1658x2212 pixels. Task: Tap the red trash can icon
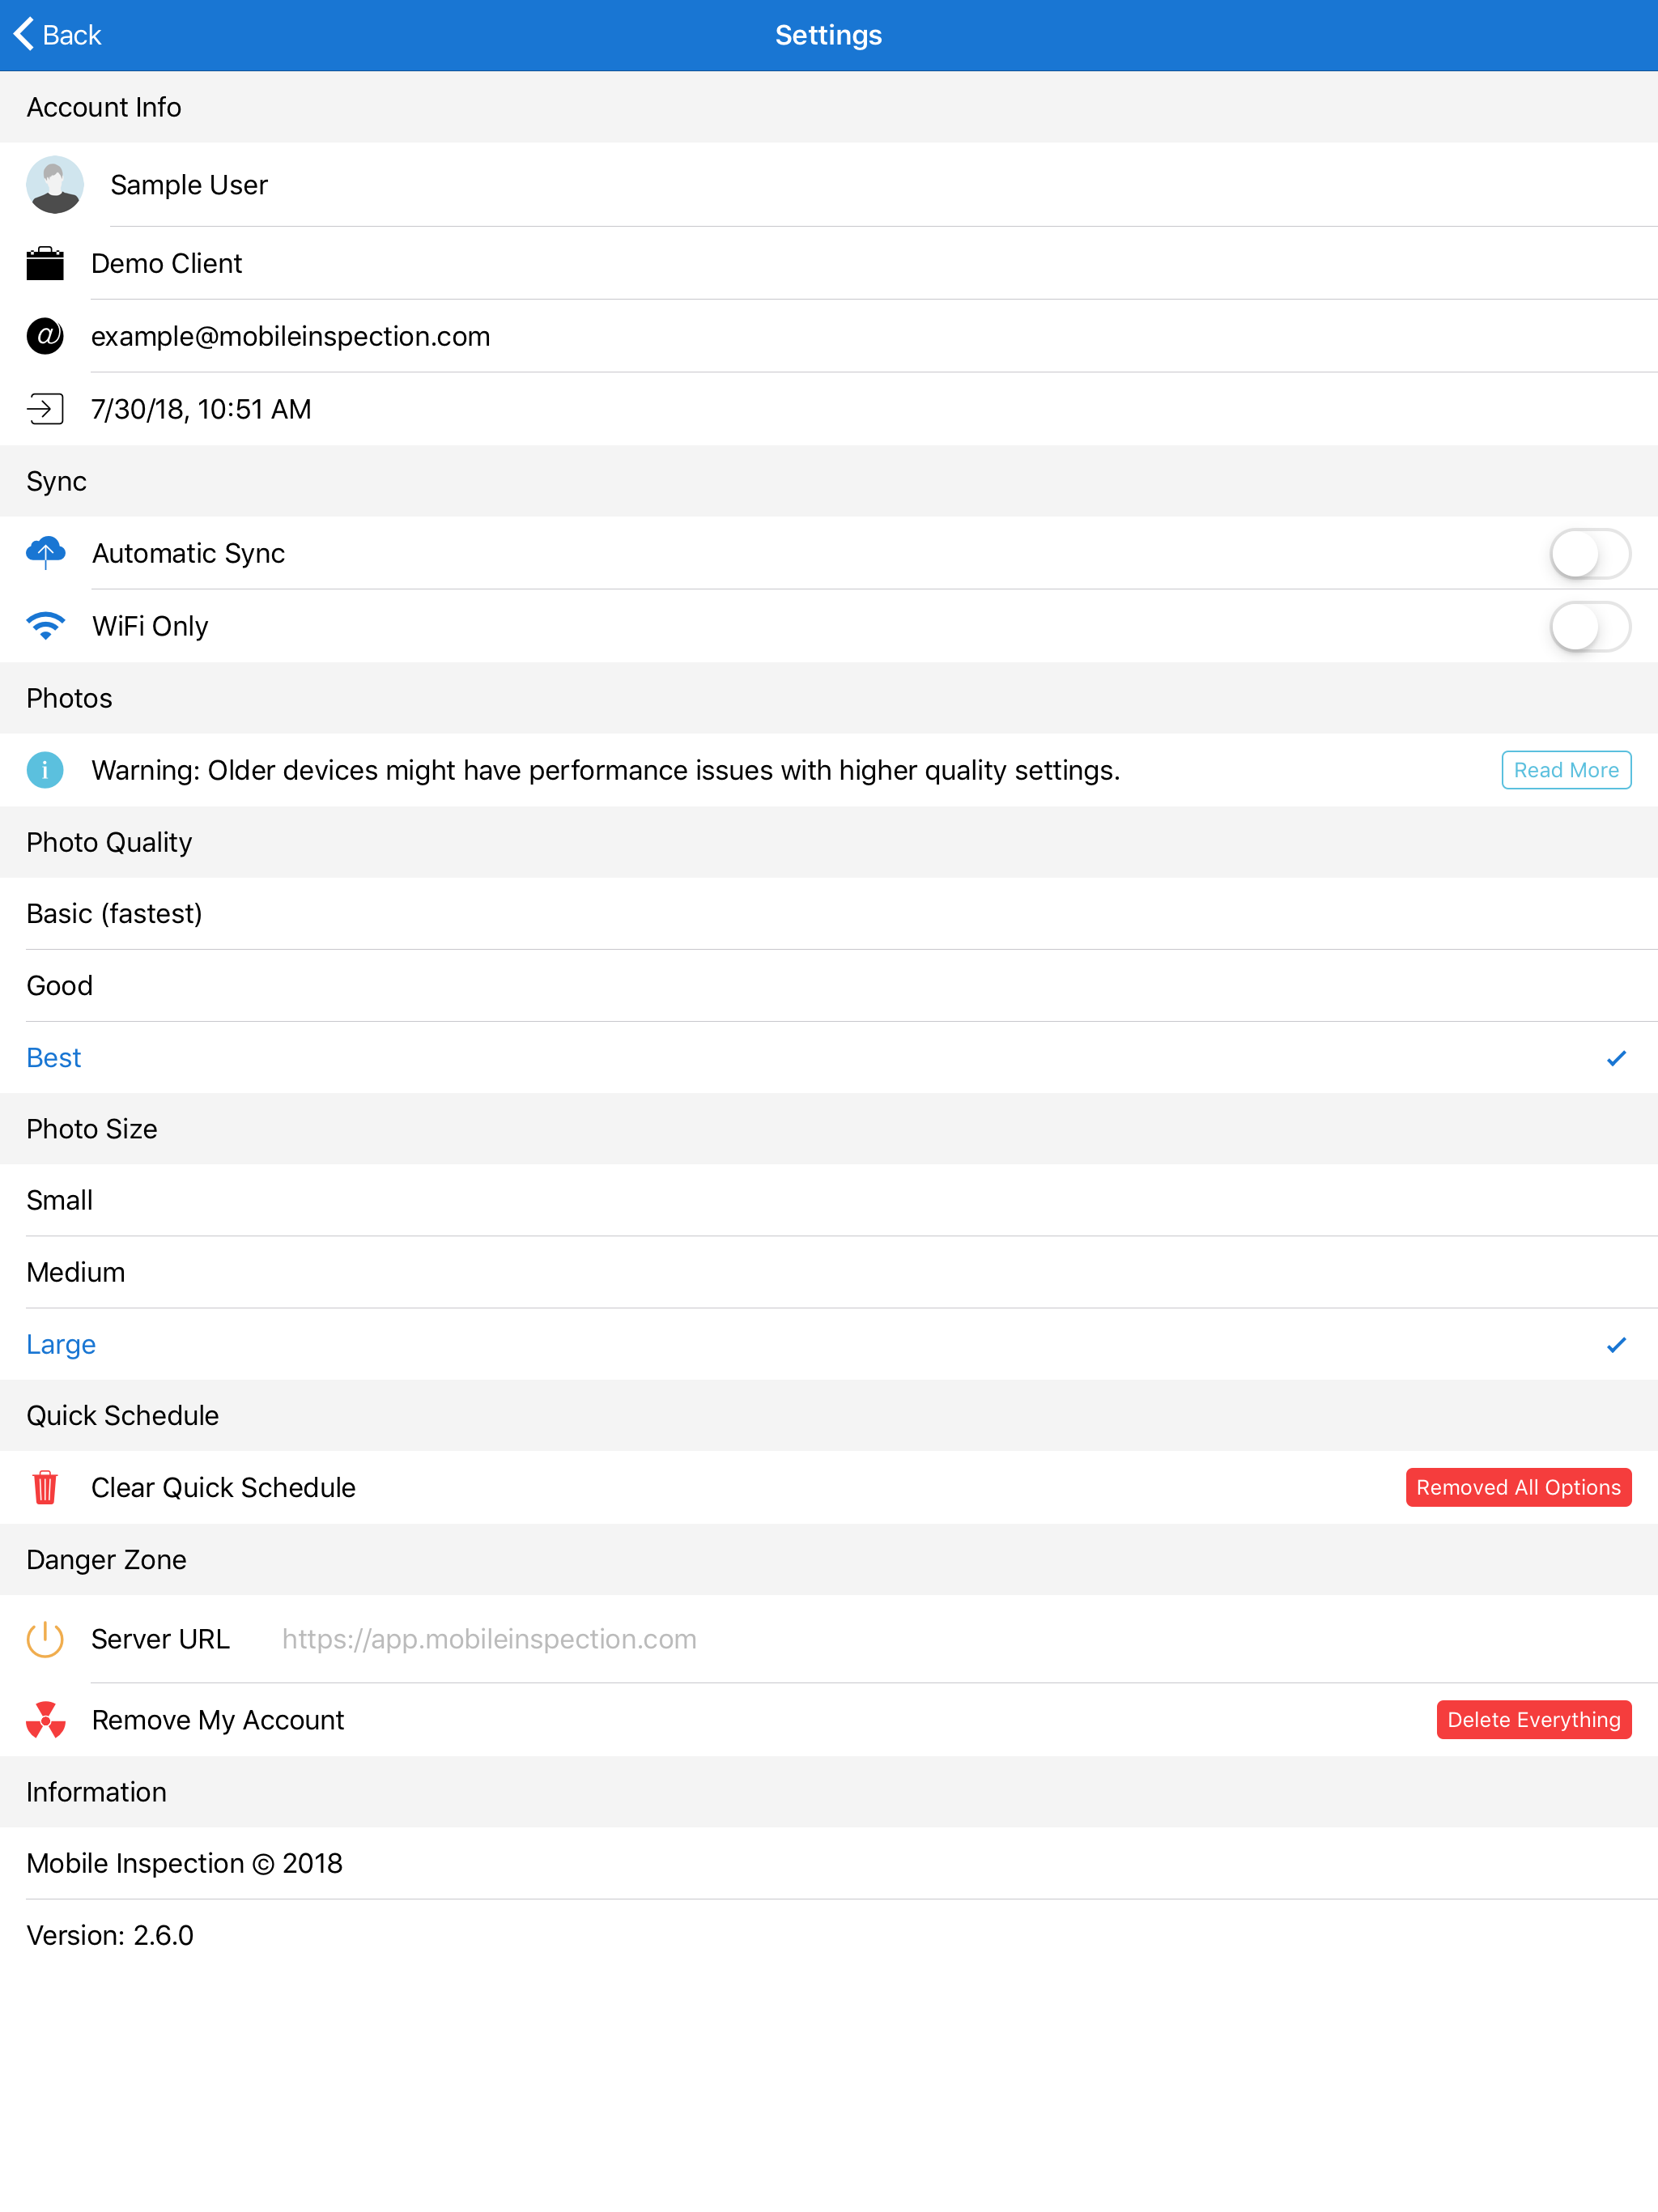coord(45,1487)
